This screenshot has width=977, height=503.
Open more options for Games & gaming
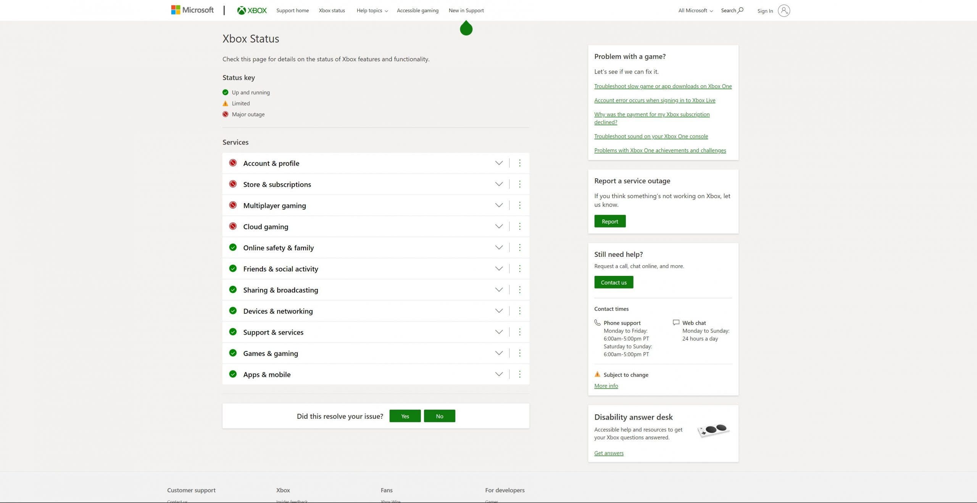519,353
